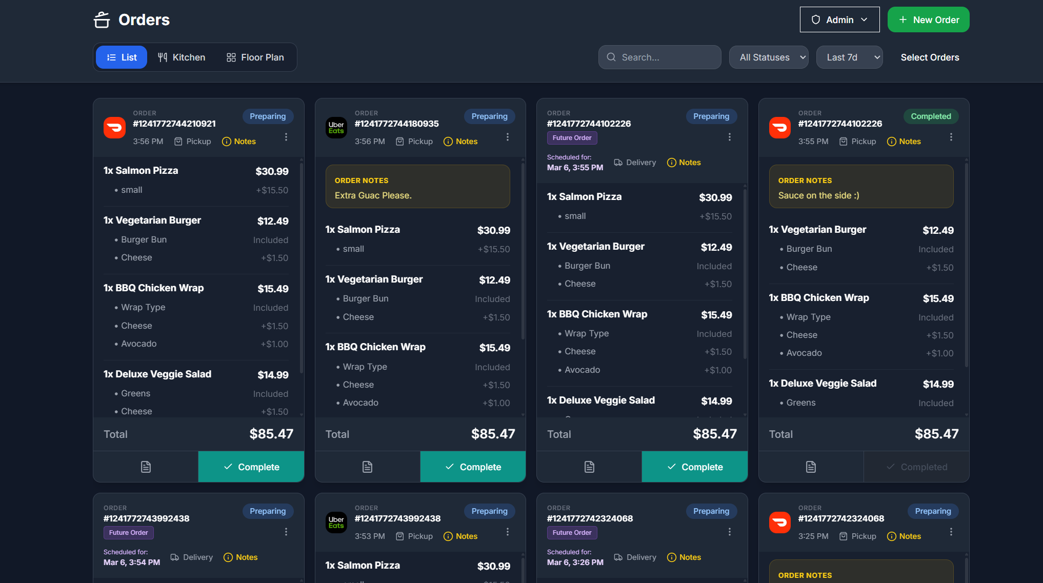
Task: Click Uber Eats logo on 3:53 PM order
Action: point(336,522)
